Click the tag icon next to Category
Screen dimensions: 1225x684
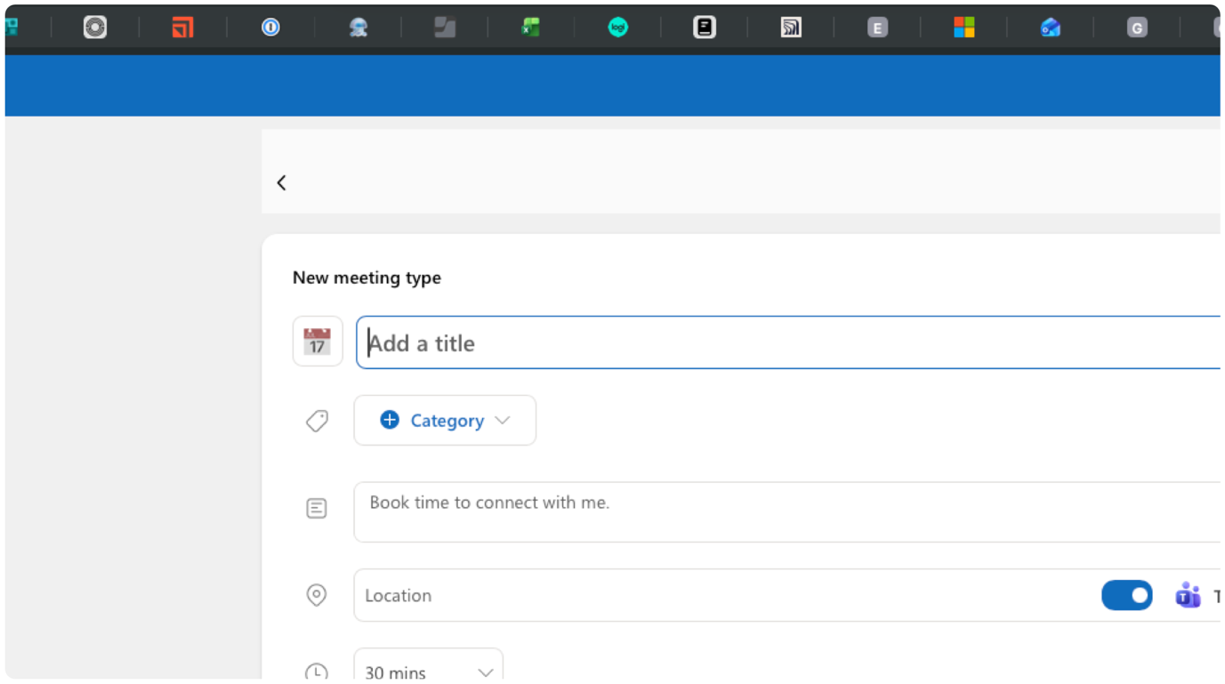317,421
